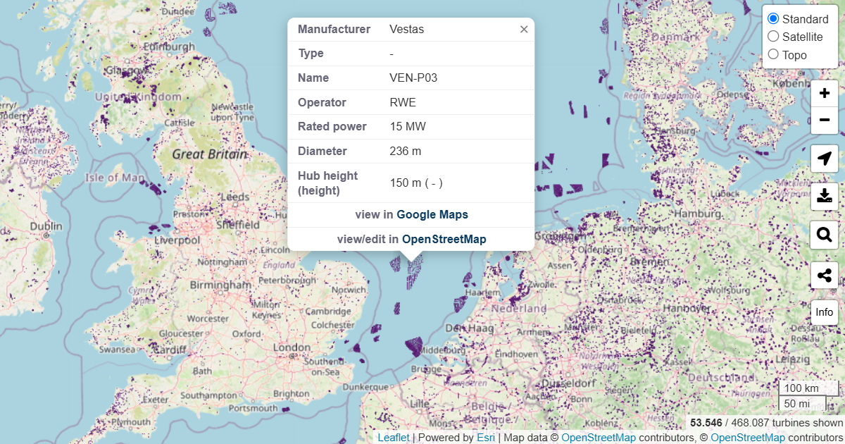
Task: Click the Isle of Man label
Action: [115, 178]
